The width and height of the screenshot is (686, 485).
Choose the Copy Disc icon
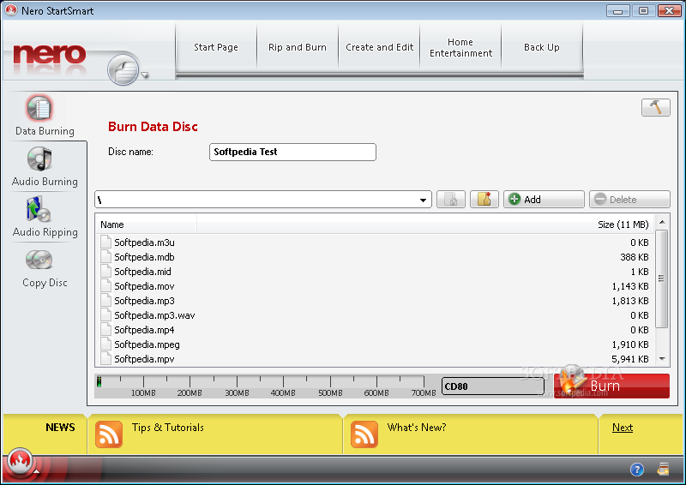[39, 260]
